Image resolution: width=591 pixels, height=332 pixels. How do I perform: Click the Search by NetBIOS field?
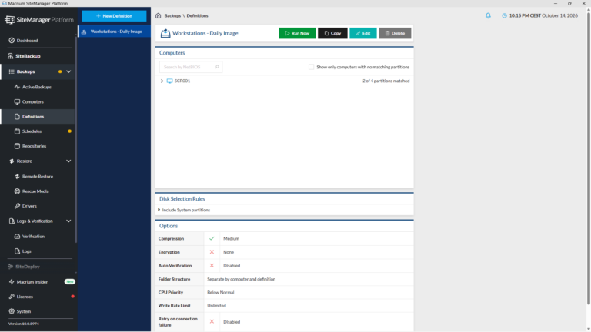(191, 67)
